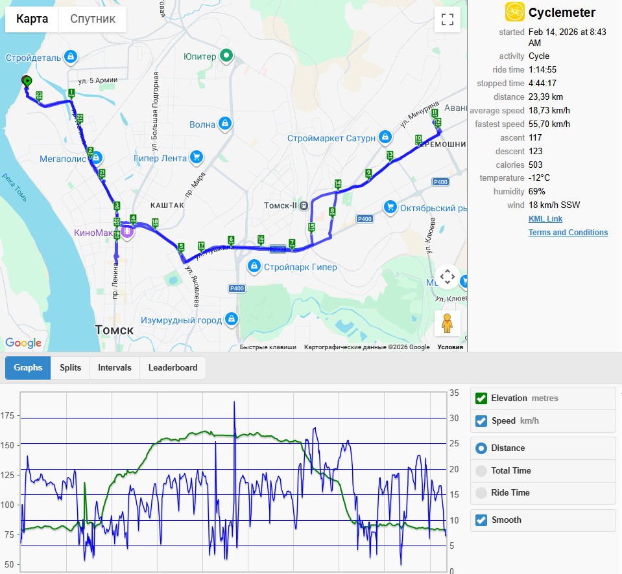Toggle fullscreen map view button

point(448,19)
